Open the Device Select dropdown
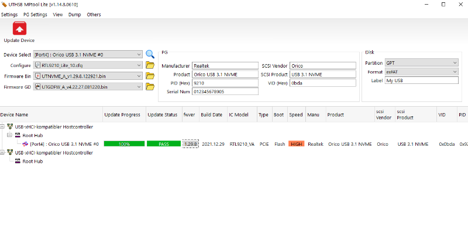Image resolution: width=468 pixels, height=232 pixels. pyautogui.click(x=88, y=55)
